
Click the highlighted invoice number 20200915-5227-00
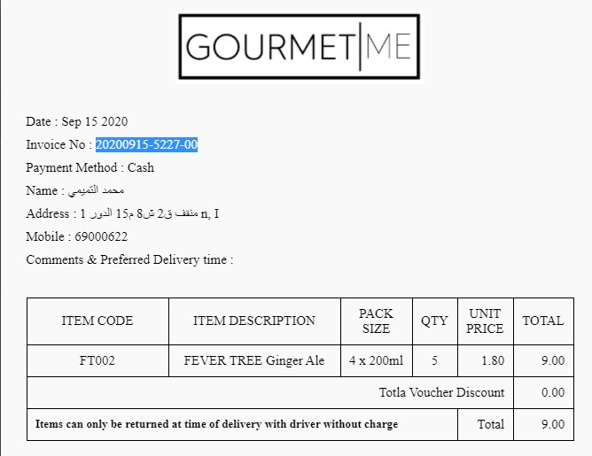point(146,144)
